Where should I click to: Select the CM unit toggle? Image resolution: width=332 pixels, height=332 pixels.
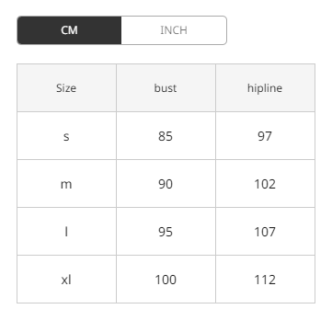click(69, 30)
